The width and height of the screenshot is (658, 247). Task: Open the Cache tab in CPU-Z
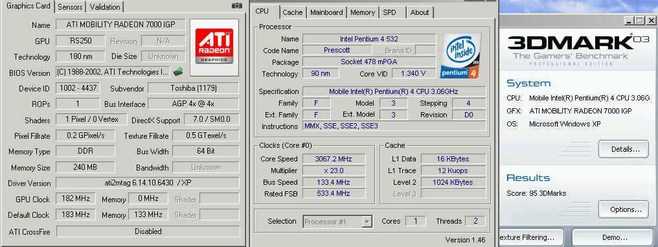pyautogui.click(x=293, y=12)
